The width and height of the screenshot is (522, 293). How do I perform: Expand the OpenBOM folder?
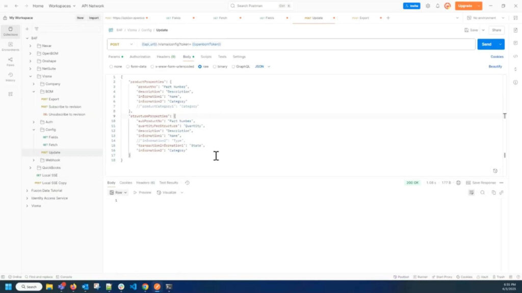click(30, 54)
